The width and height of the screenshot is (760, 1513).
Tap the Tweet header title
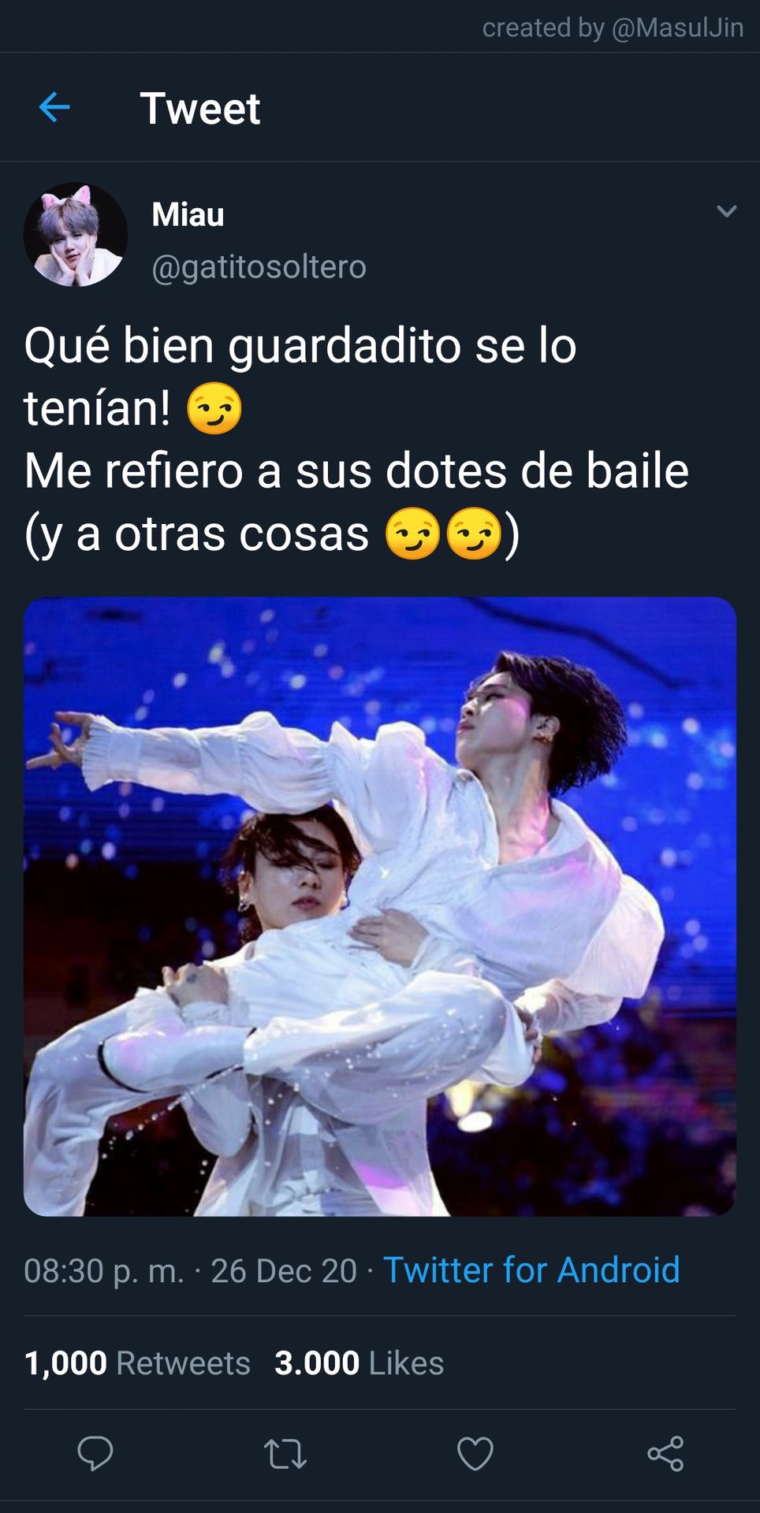(x=200, y=108)
